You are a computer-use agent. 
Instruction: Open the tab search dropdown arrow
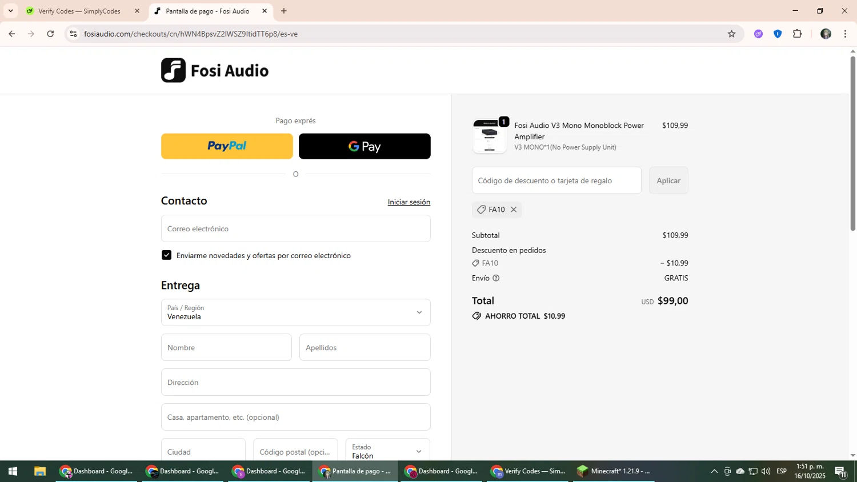[10, 11]
